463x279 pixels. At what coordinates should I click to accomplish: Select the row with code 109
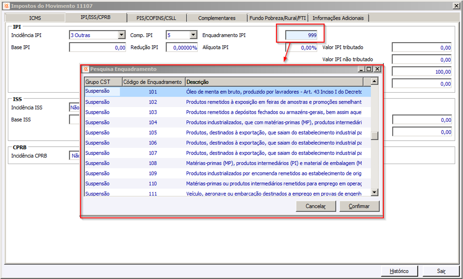coord(227,173)
